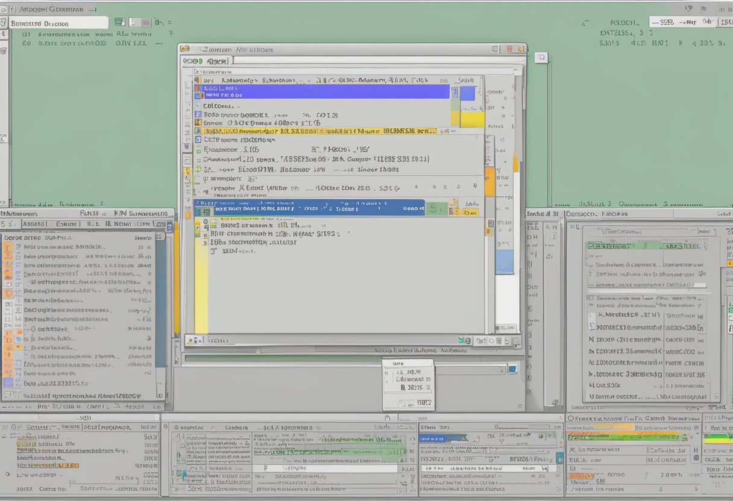The width and height of the screenshot is (733, 501).
Task: Open the dropdown arrow at the left panel tab row's end
Action: [x=169, y=226]
